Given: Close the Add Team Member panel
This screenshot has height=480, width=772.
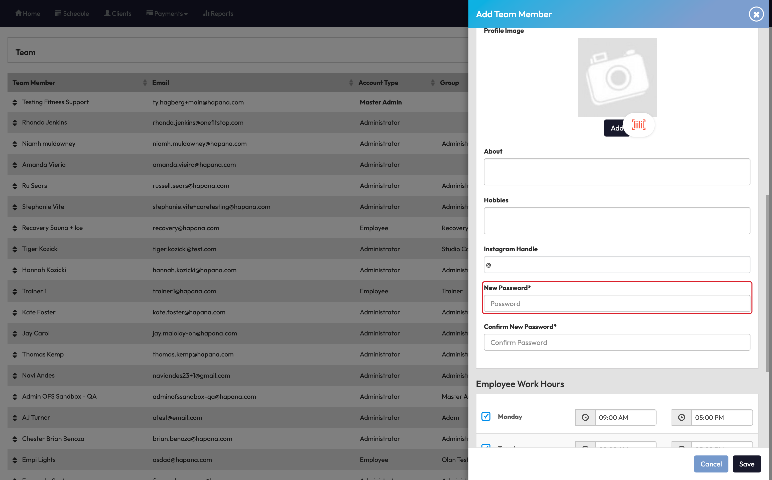Looking at the screenshot, I should click(x=756, y=14).
